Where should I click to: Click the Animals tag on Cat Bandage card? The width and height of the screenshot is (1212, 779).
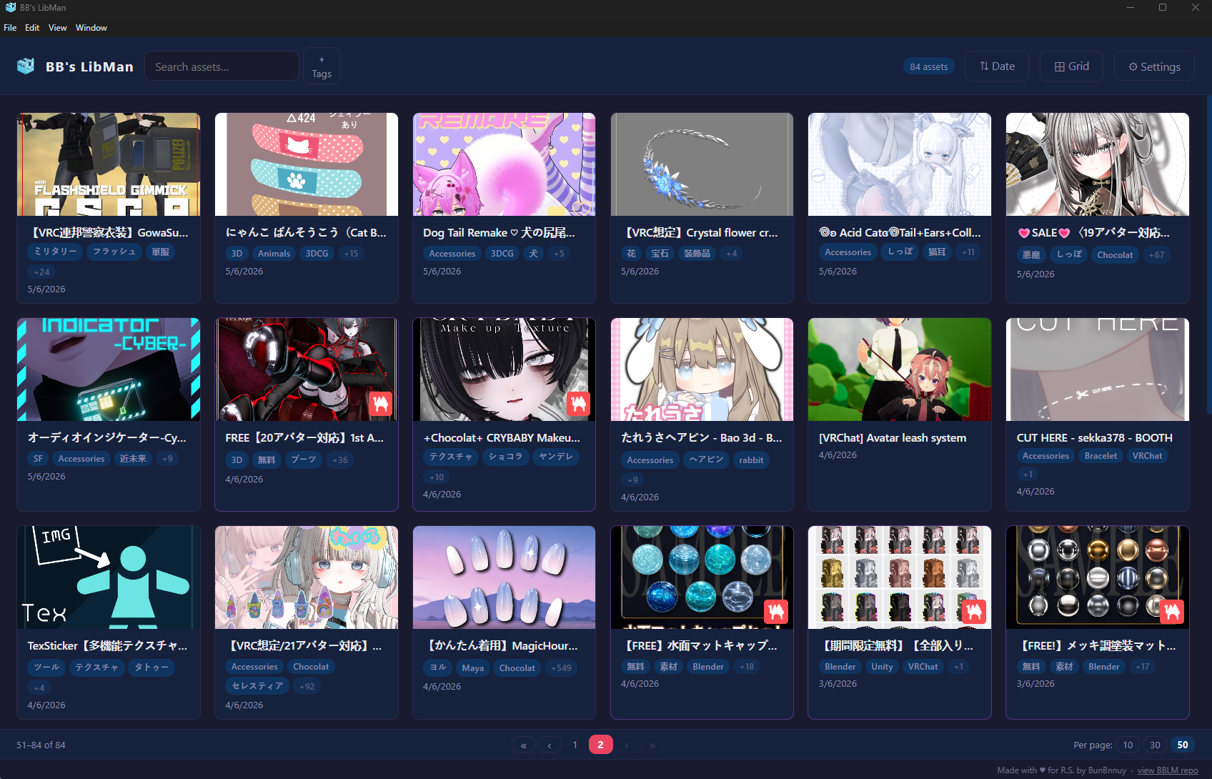(274, 254)
